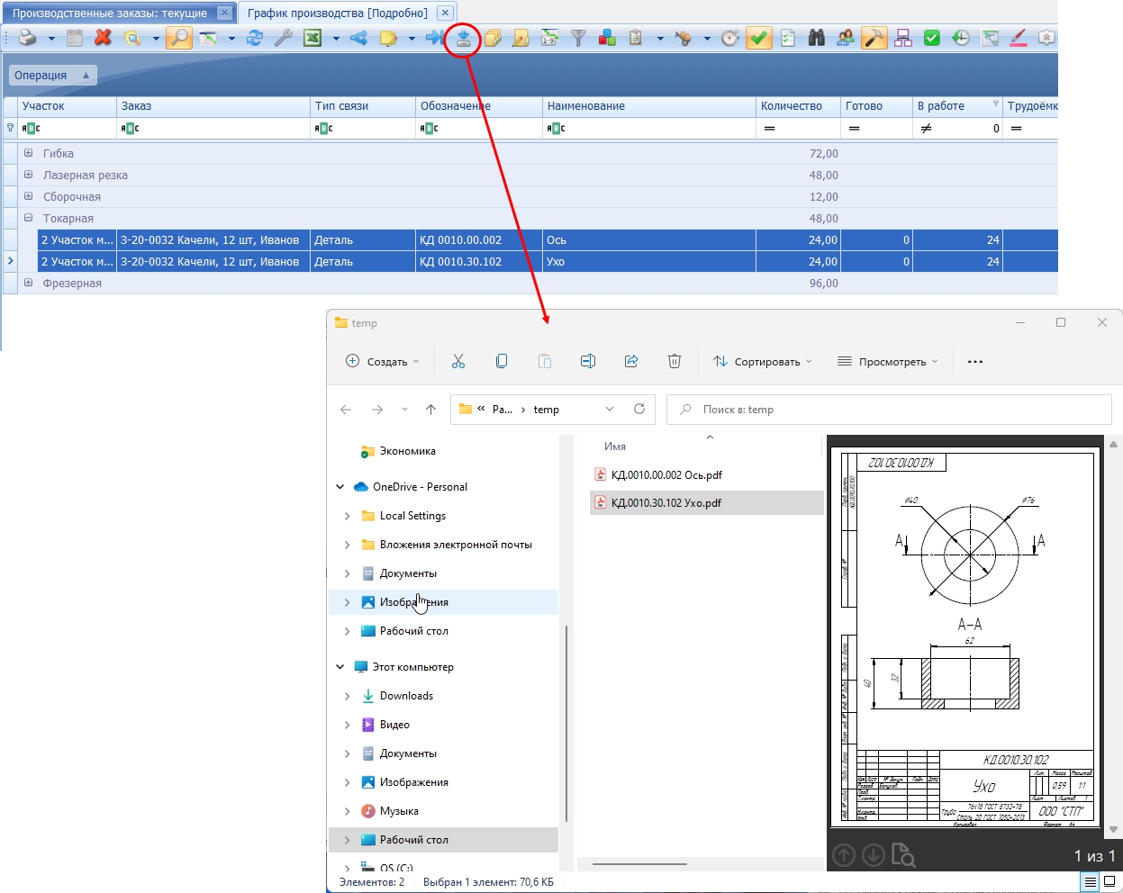The image size is (1123, 893).
Task: Click the funnel filter icon
Action: click(579, 38)
